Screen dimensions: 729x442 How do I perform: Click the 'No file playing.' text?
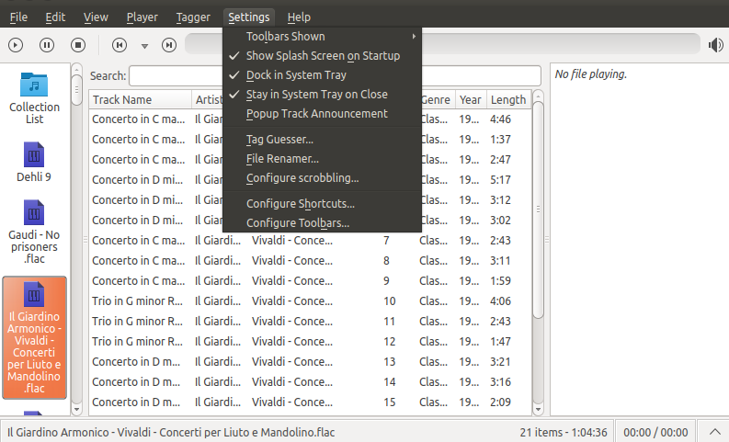tap(590, 74)
